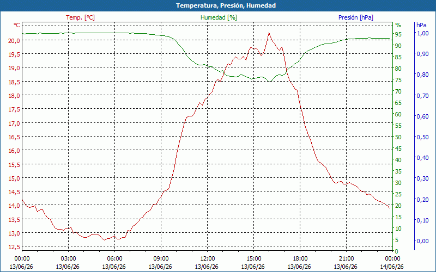436x272 pixels.
Task: Click the 19,0 temperature axis value
Action: click(15, 68)
